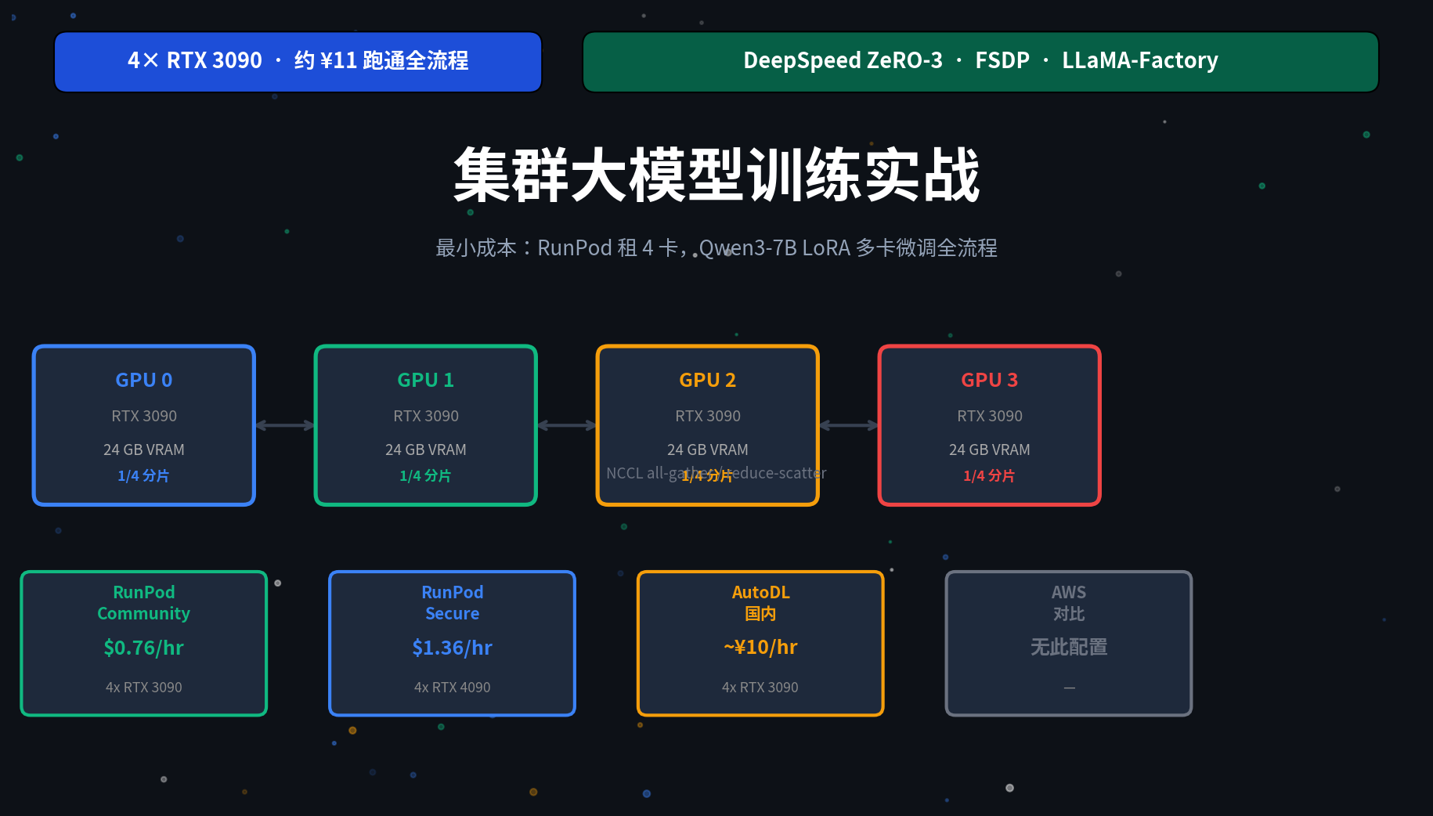Click RTX 3090 label in GPU 2 card
Screen dimensions: 1433x816
pyautogui.click(x=708, y=416)
